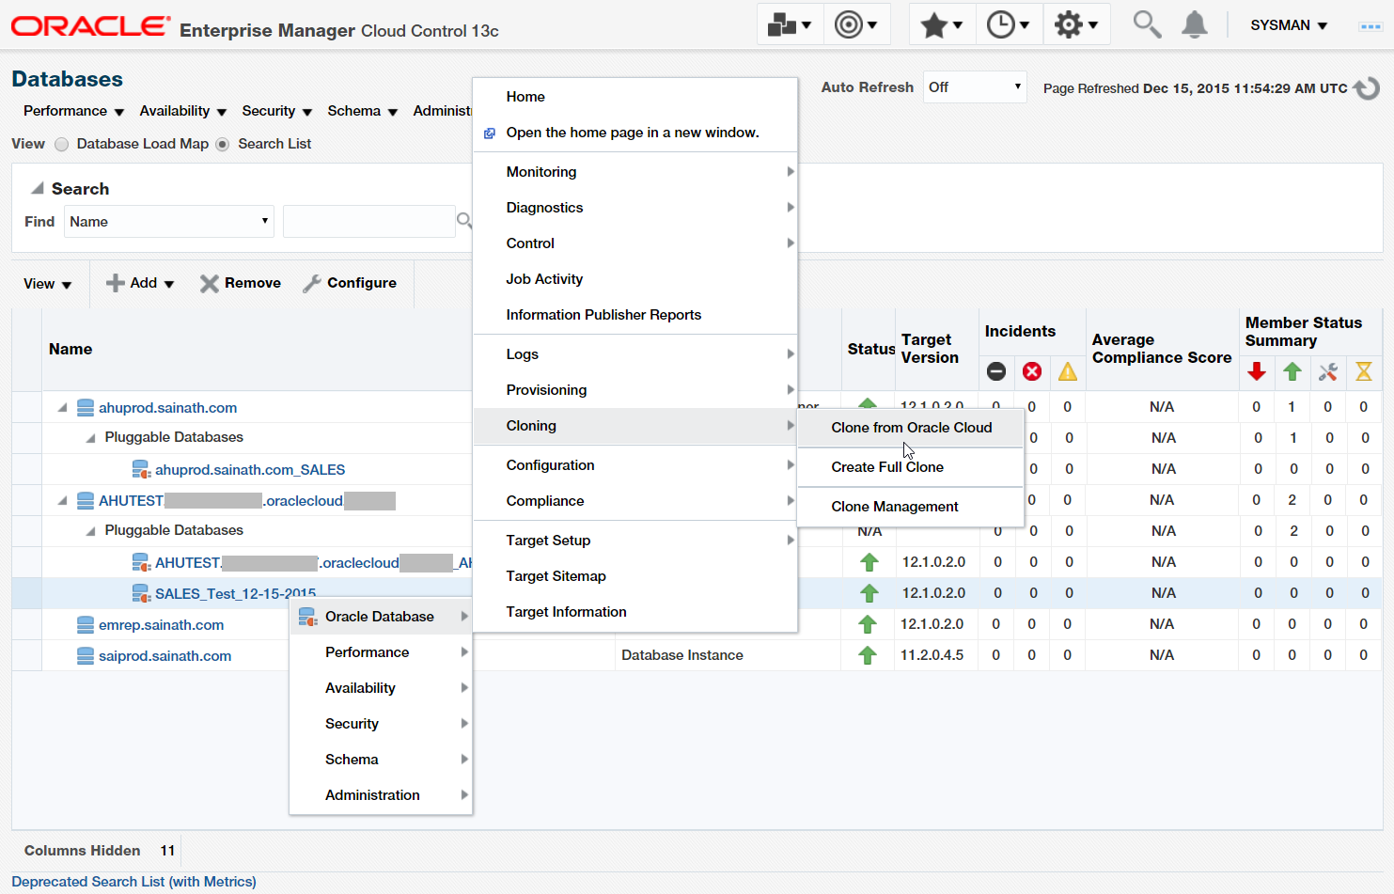Image resolution: width=1394 pixels, height=894 pixels.
Task: Open the notifications bell icon
Action: [1194, 24]
